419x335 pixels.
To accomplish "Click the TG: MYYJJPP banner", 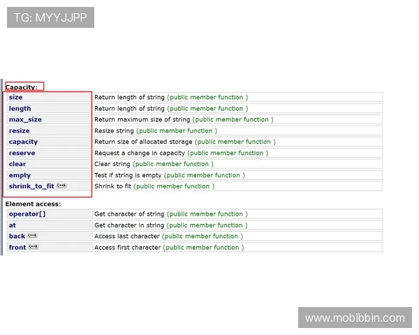I will click(50, 17).
